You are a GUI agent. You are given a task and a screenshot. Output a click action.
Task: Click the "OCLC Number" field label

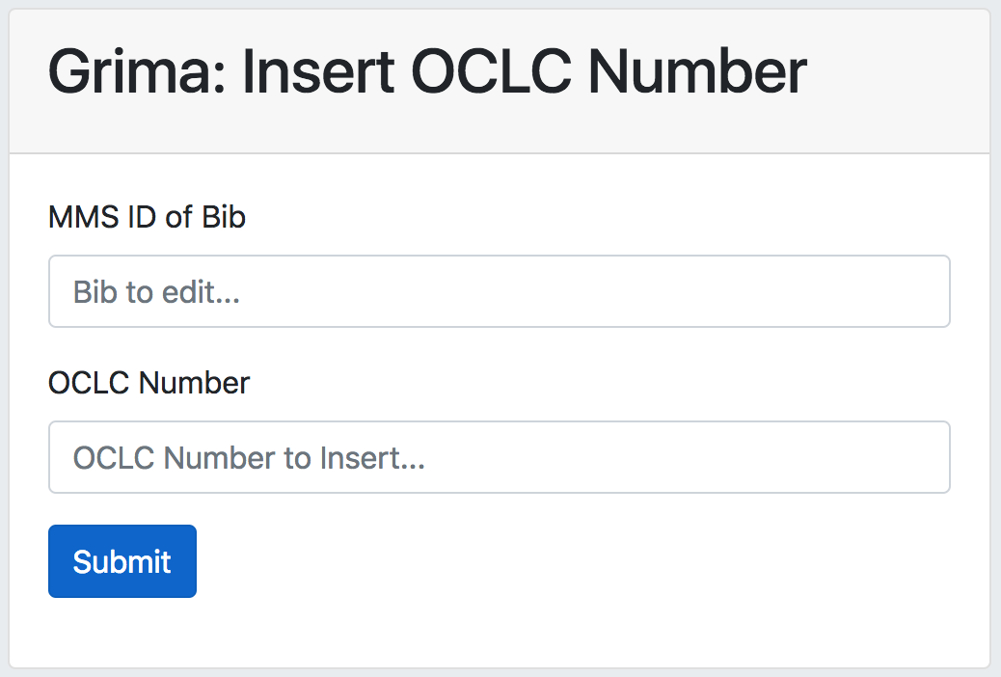149,383
